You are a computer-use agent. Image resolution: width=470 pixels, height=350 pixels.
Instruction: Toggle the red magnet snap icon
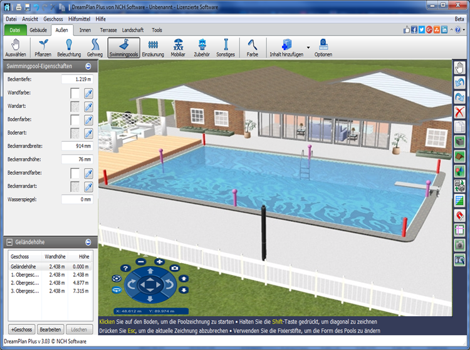(x=459, y=216)
